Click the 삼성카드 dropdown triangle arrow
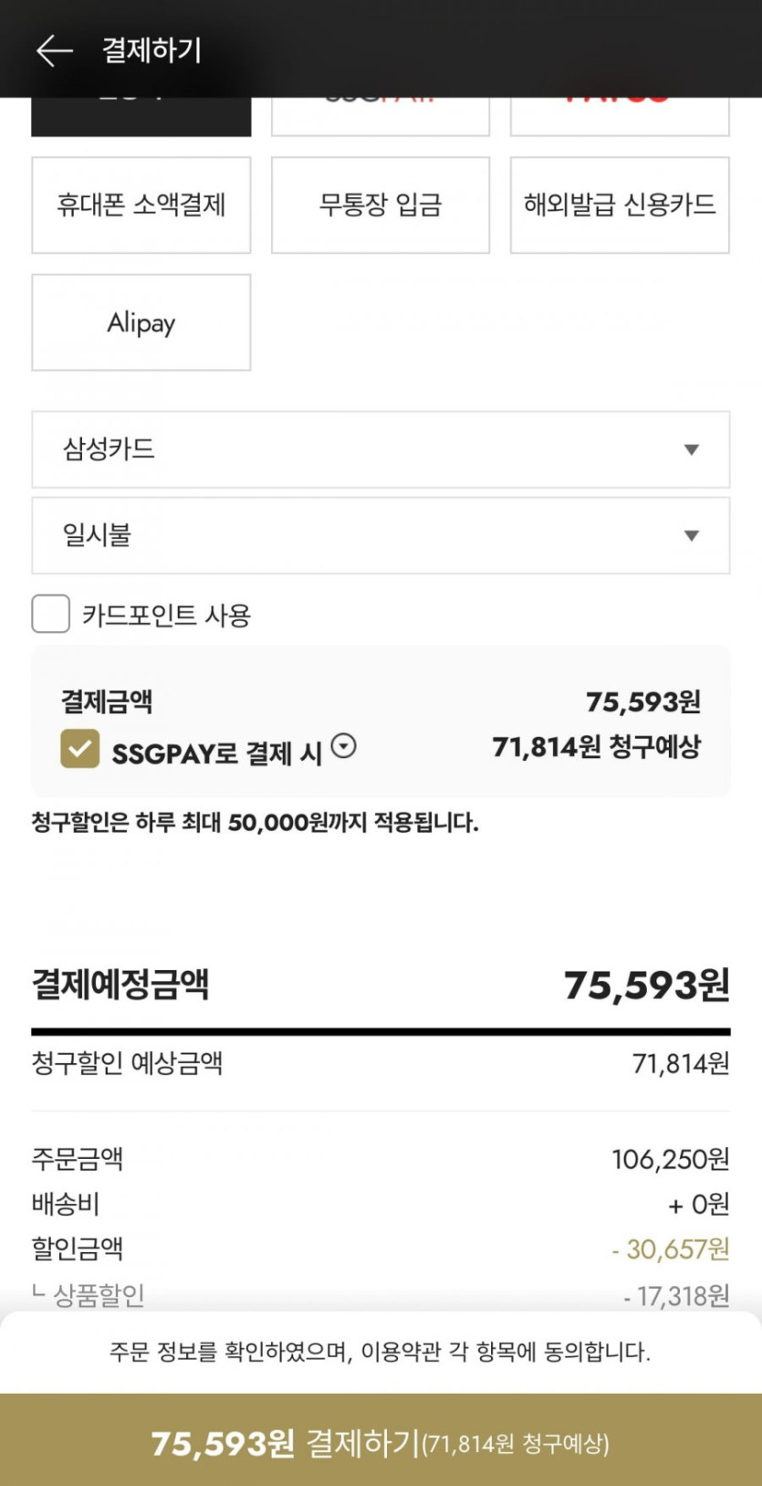762x1486 pixels. point(692,449)
